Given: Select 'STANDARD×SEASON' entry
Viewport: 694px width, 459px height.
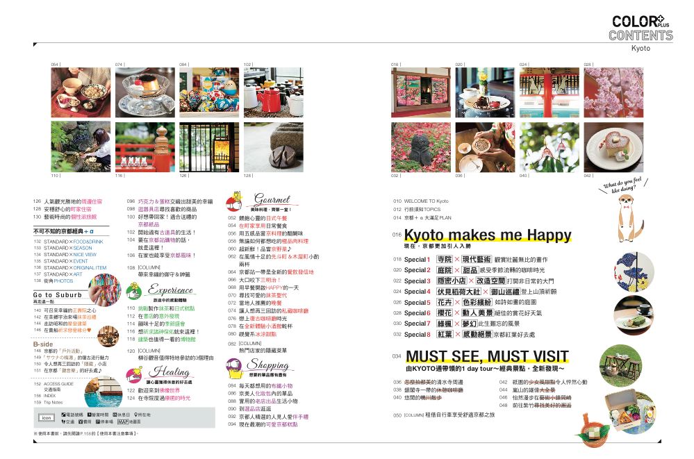Looking at the screenshot, I should point(63,249).
